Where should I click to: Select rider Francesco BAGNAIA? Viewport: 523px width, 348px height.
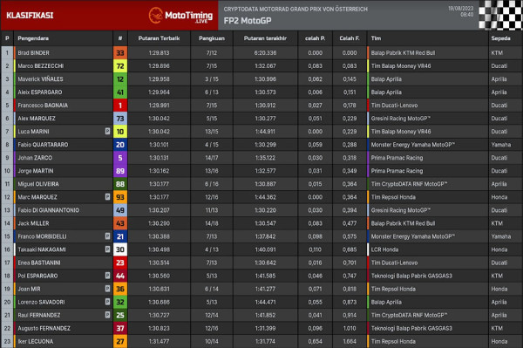pyautogui.click(x=43, y=106)
